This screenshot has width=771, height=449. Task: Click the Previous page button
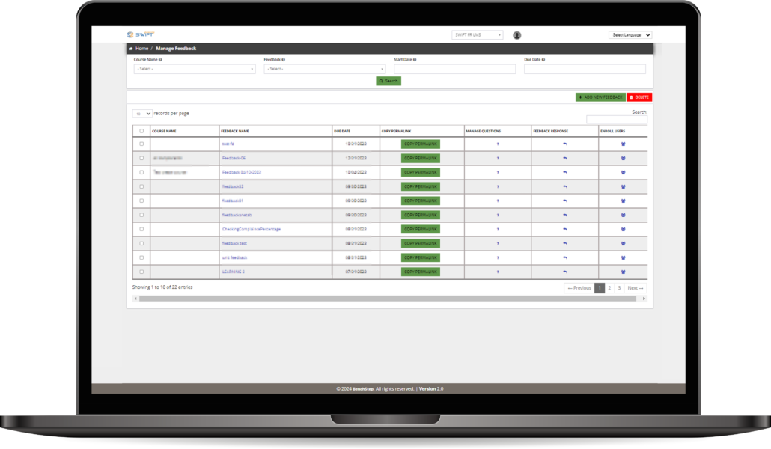pos(579,288)
